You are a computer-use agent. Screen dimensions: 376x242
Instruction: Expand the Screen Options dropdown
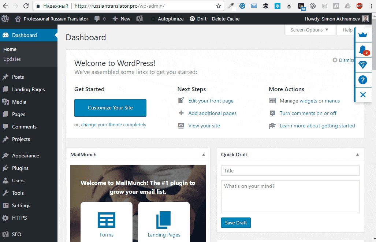click(x=309, y=30)
